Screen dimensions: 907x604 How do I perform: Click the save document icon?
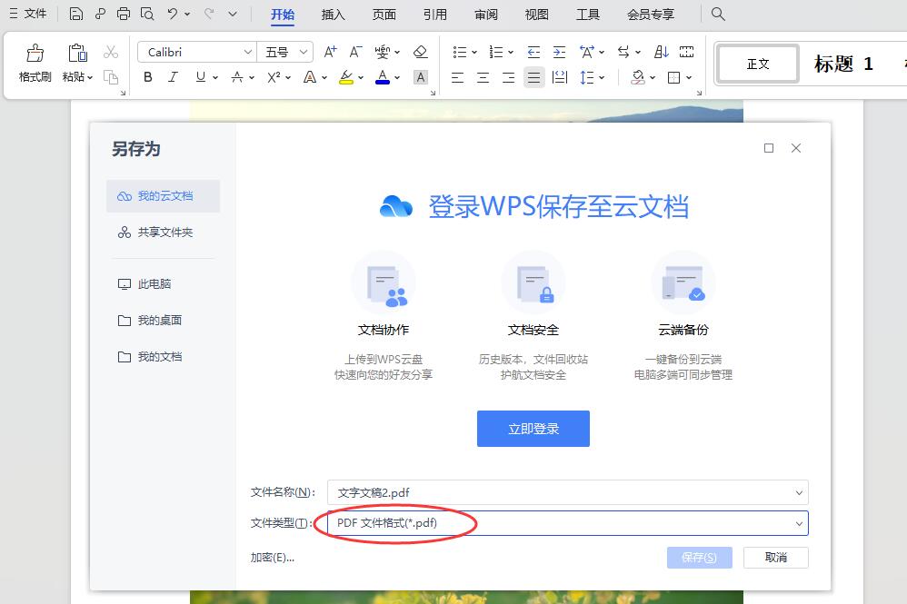[x=75, y=14]
